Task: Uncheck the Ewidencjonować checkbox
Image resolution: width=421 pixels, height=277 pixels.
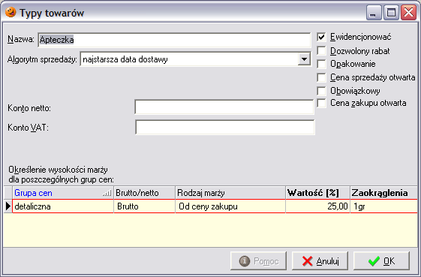Action: tap(321, 37)
